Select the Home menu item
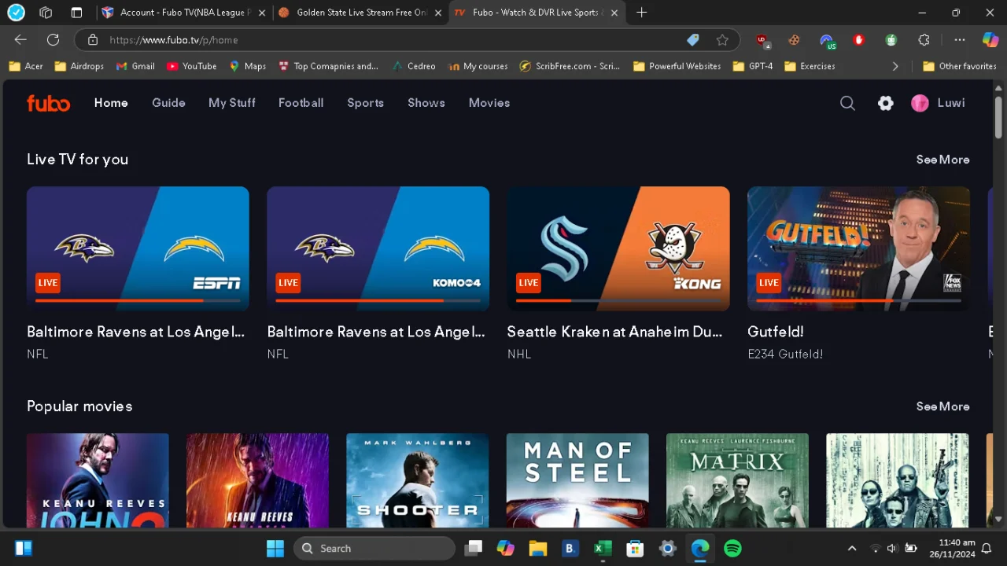This screenshot has width=1007, height=566. 111,103
